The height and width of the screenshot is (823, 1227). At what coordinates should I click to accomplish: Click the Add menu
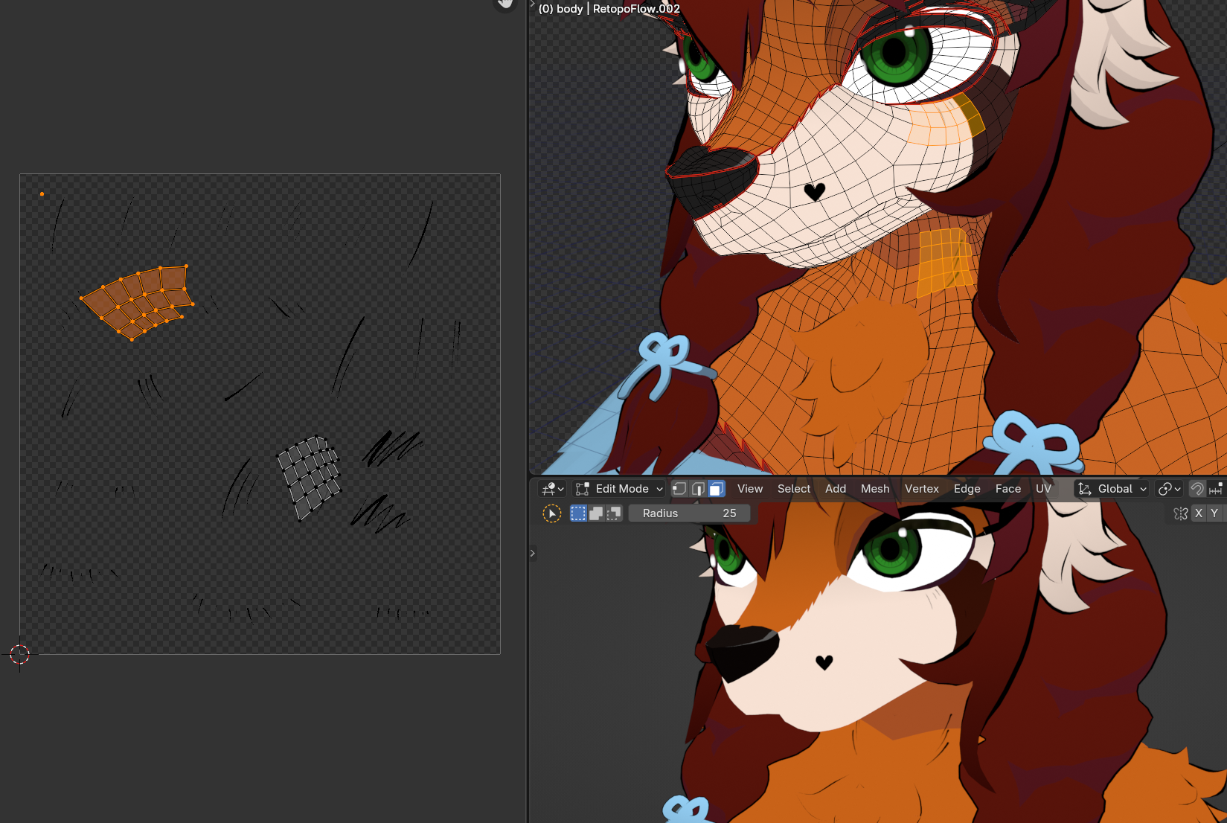coord(835,489)
